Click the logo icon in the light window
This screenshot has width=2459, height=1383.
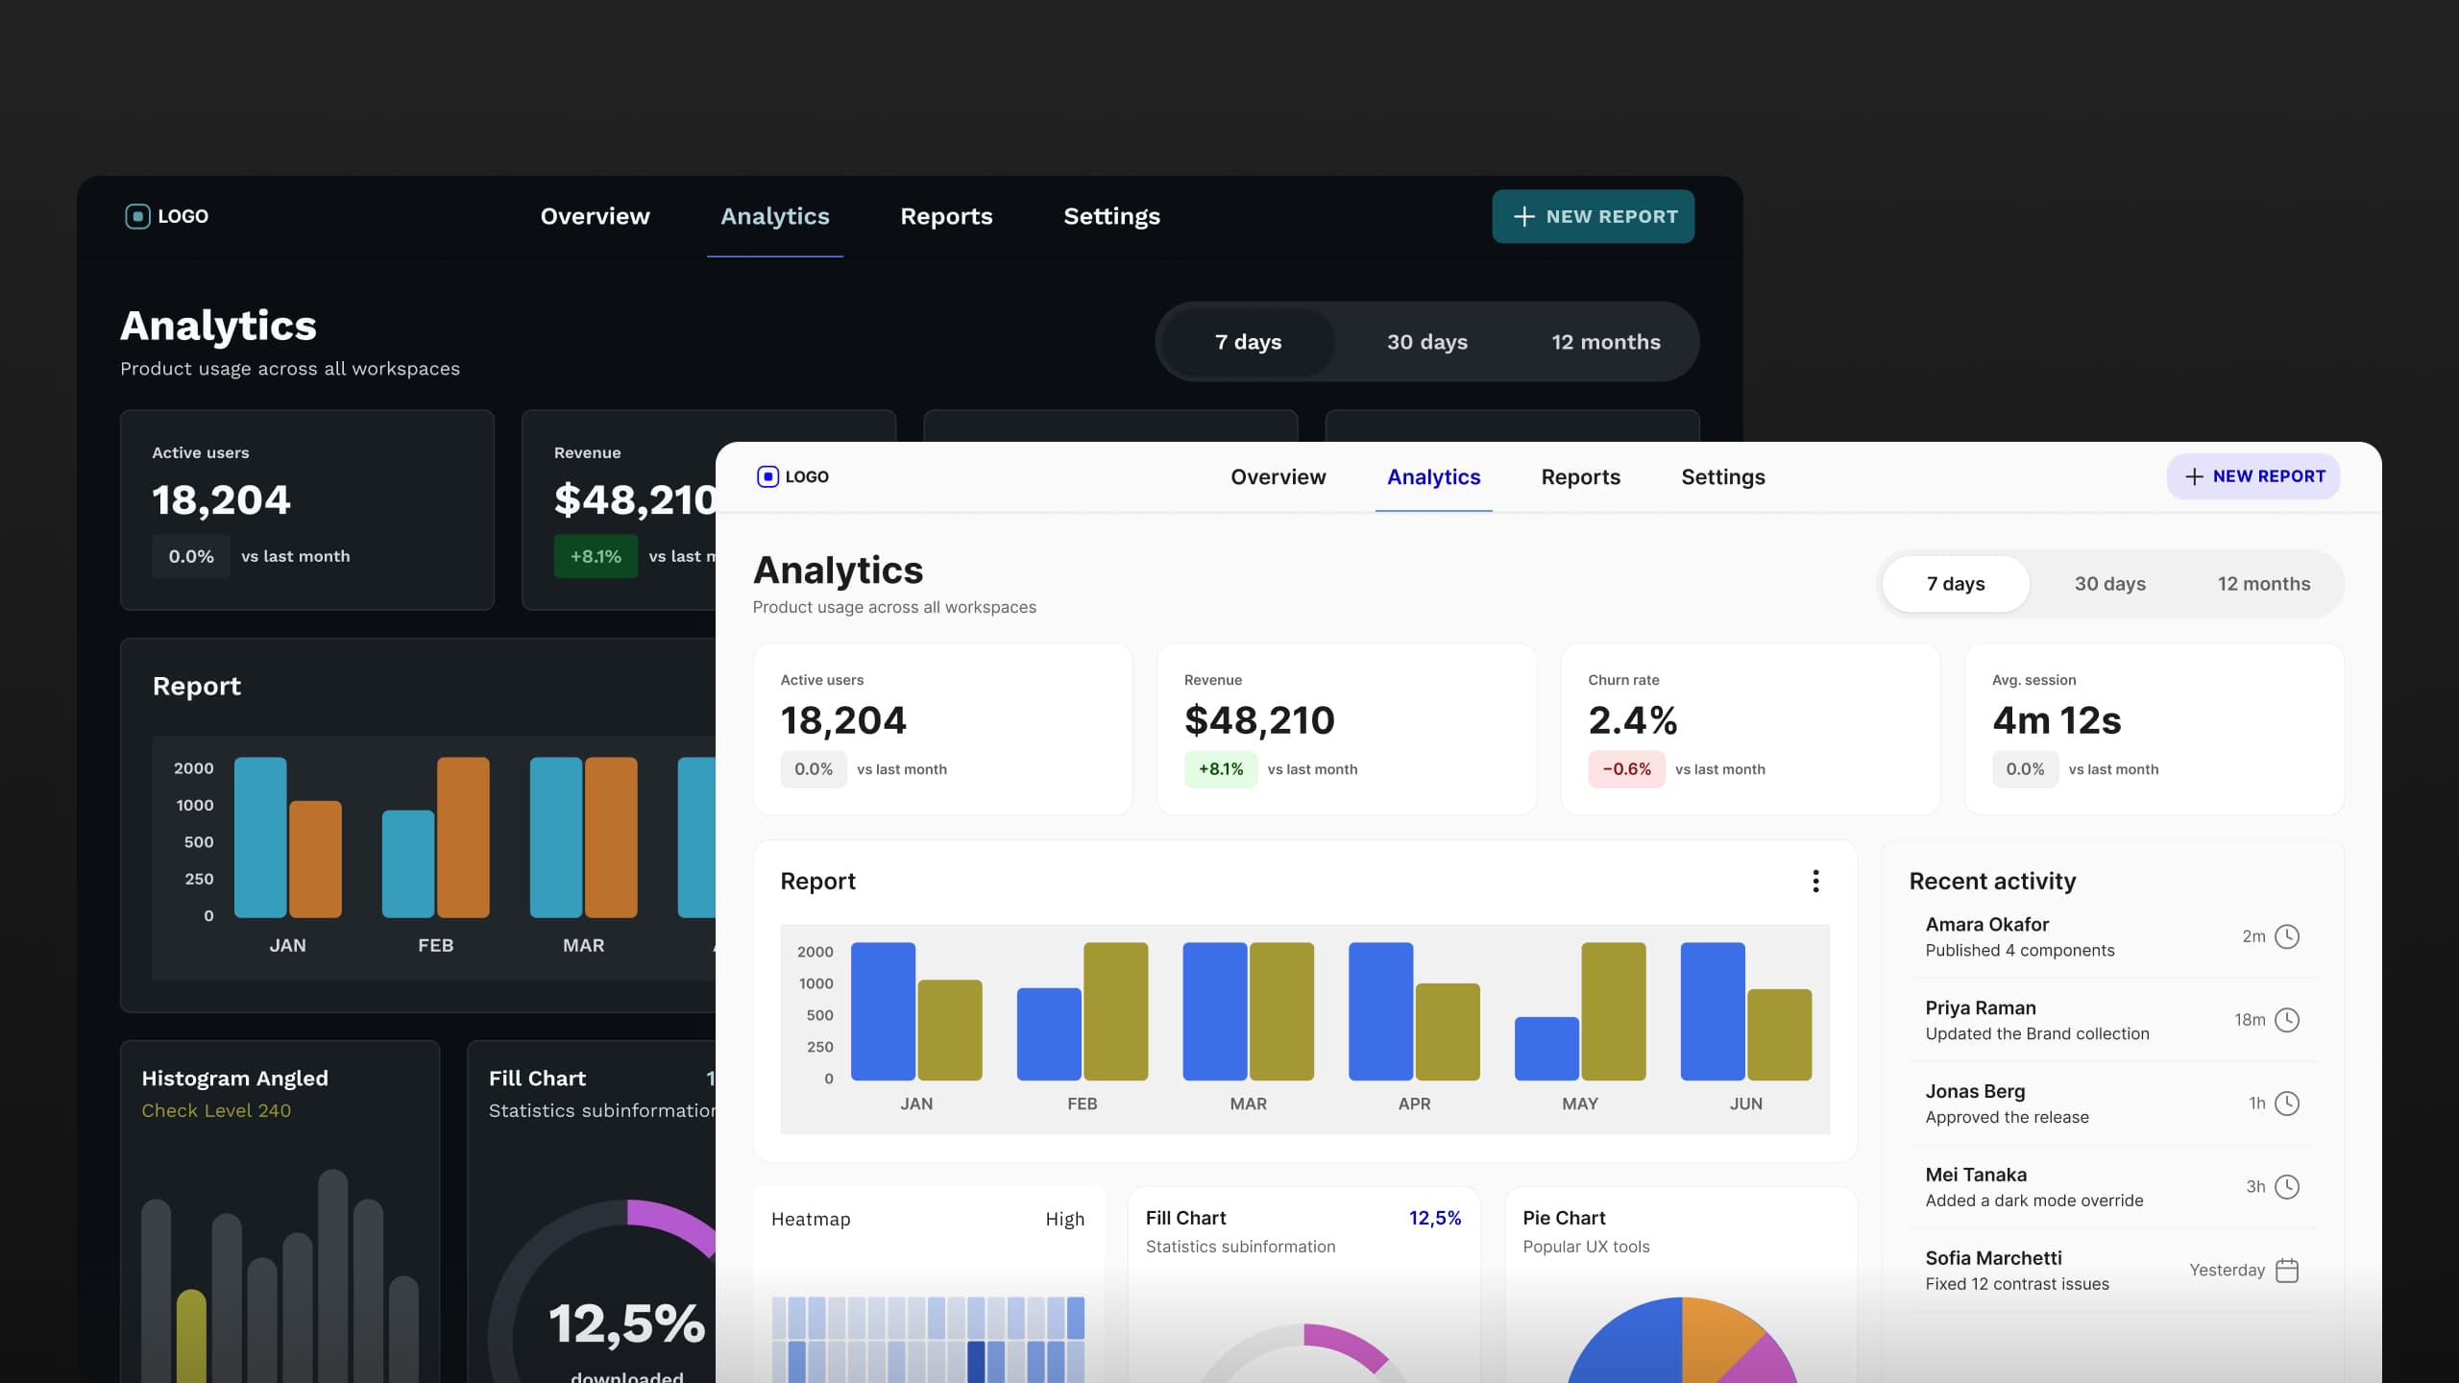767,476
